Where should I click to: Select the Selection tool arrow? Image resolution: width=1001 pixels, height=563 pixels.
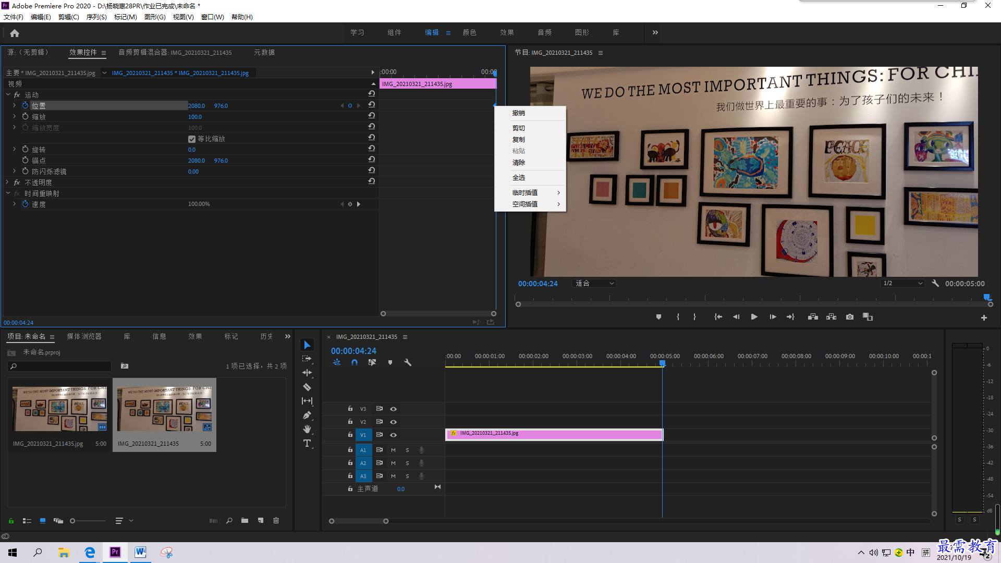click(307, 345)
